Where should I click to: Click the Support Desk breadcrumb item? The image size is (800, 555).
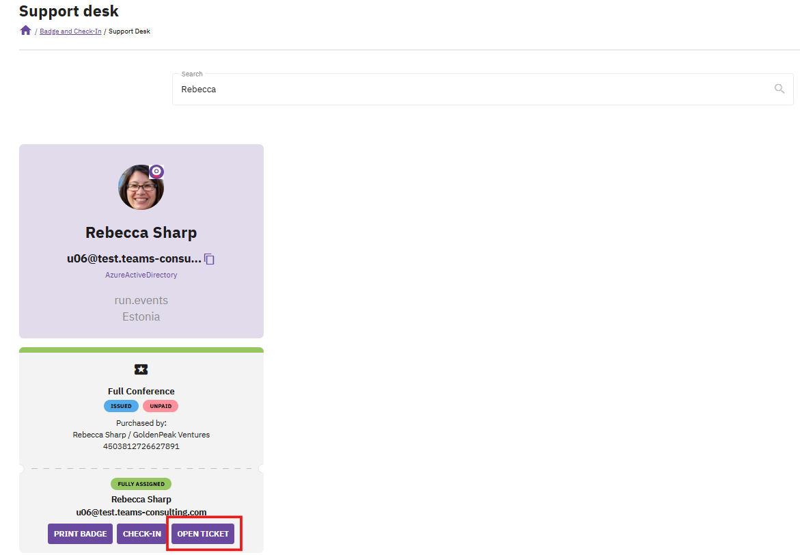(x=129, y=31)
